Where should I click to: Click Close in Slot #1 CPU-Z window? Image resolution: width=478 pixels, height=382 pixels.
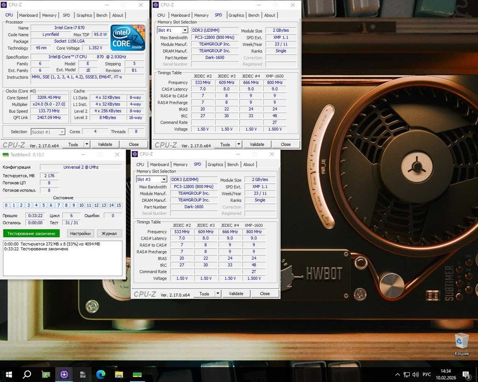286,145
